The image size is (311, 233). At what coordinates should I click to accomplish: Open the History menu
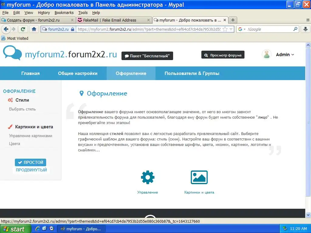[x=44, y=13]
